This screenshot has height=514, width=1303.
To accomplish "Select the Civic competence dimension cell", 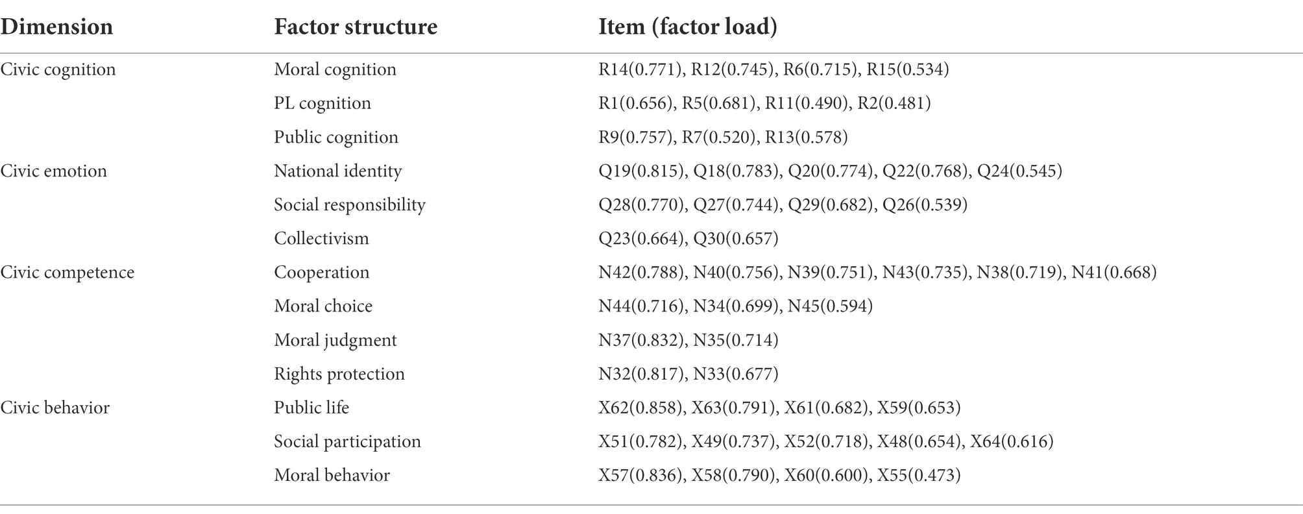I will click(67, 272).
